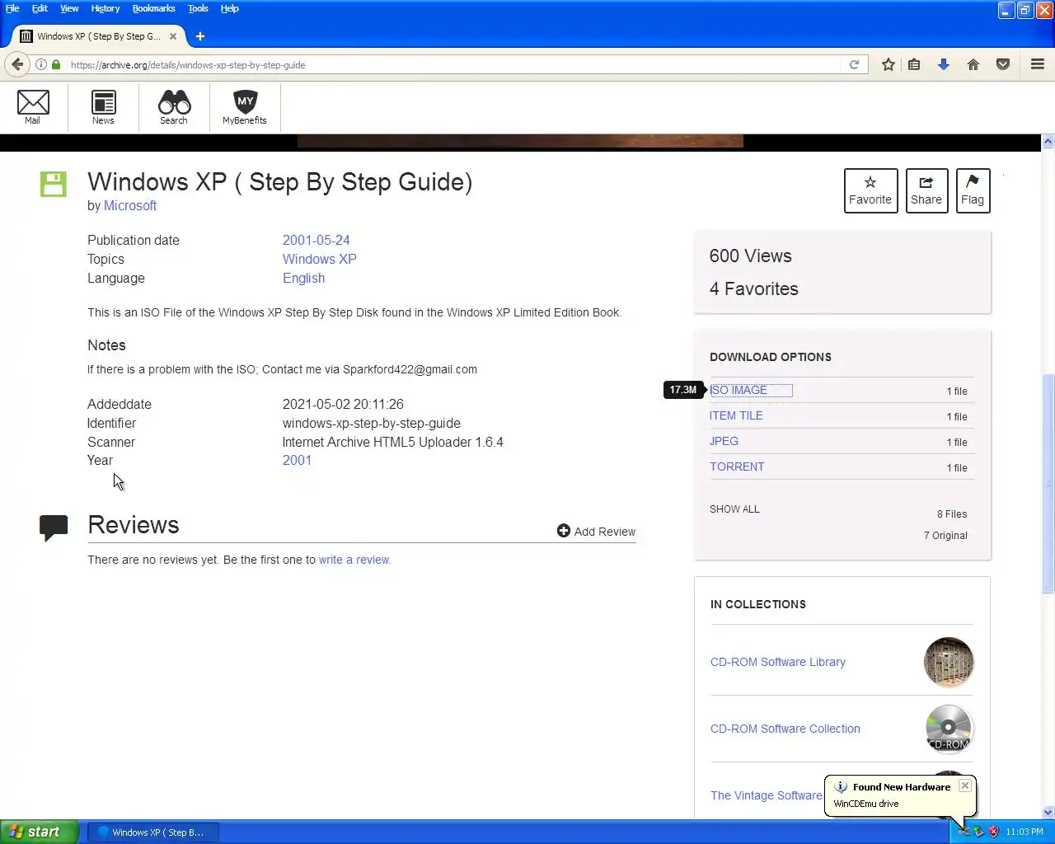Open The Vintage Software collection link
The width and height of the screenshot is (1055, 844).
coord(766,796)
